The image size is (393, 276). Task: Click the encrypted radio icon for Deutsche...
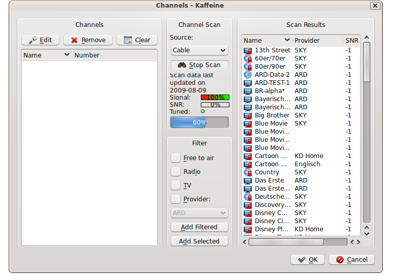coord(248,197)
